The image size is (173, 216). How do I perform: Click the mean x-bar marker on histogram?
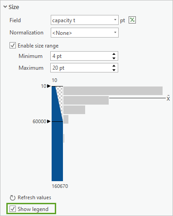click(168, 98)
